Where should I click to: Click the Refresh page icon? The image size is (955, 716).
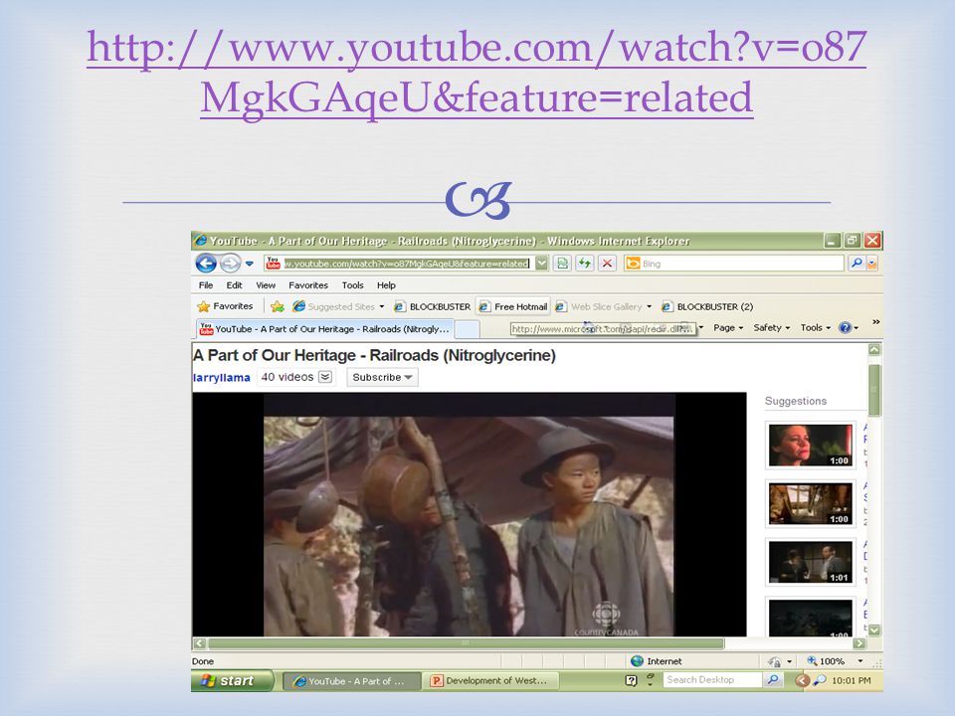(585, 263)
